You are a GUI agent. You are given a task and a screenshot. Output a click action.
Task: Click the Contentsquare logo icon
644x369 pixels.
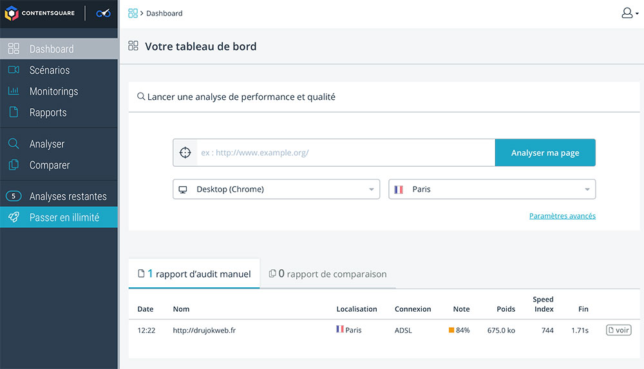(x=12, y=13)
